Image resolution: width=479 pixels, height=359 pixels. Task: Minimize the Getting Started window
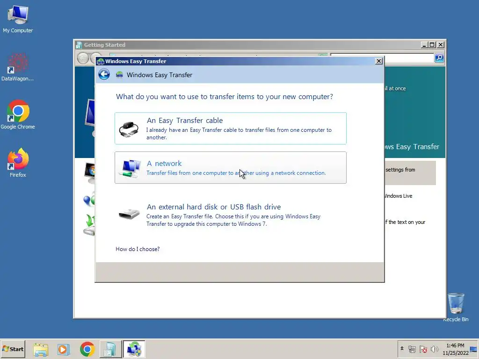click(x=424, y=45)
